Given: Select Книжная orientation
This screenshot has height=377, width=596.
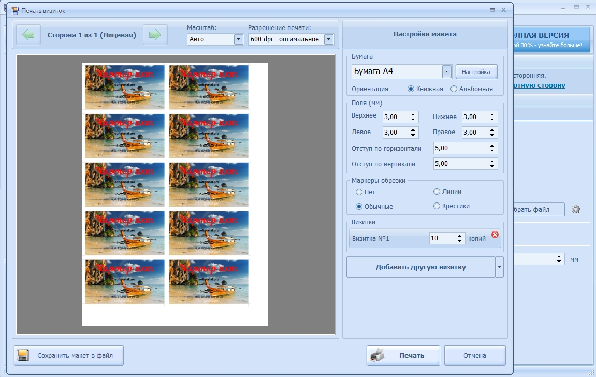Looking at the screenshot, I should tap(411, 89).
